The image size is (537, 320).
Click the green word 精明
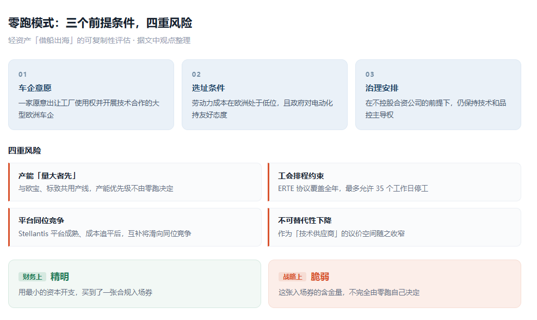click(60, 276)
